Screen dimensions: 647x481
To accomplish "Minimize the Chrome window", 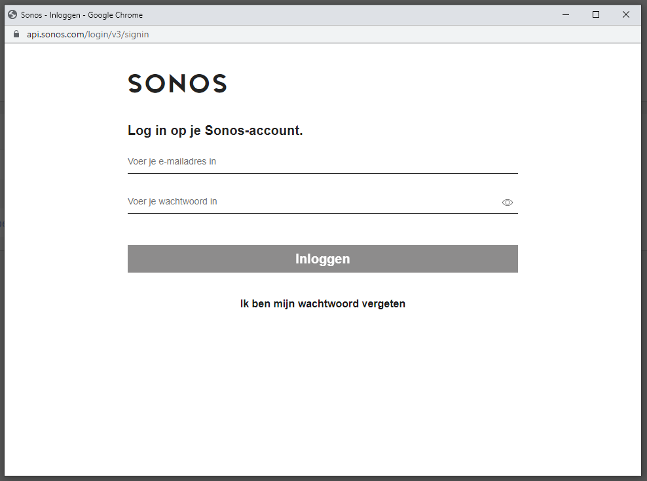I will (x=566, y=14).
